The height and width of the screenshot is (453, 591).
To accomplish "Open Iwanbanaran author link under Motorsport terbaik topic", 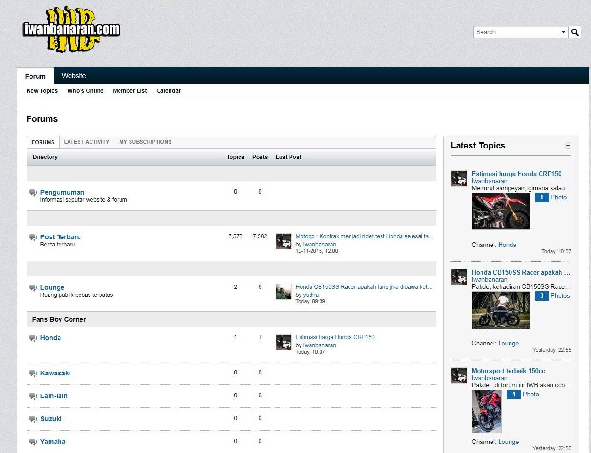I will tap(490, 378).
